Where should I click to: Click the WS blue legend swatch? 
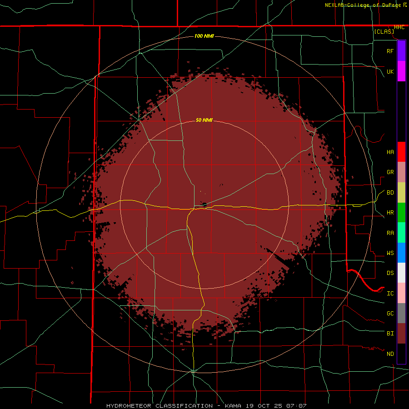[x=401, y=253]
